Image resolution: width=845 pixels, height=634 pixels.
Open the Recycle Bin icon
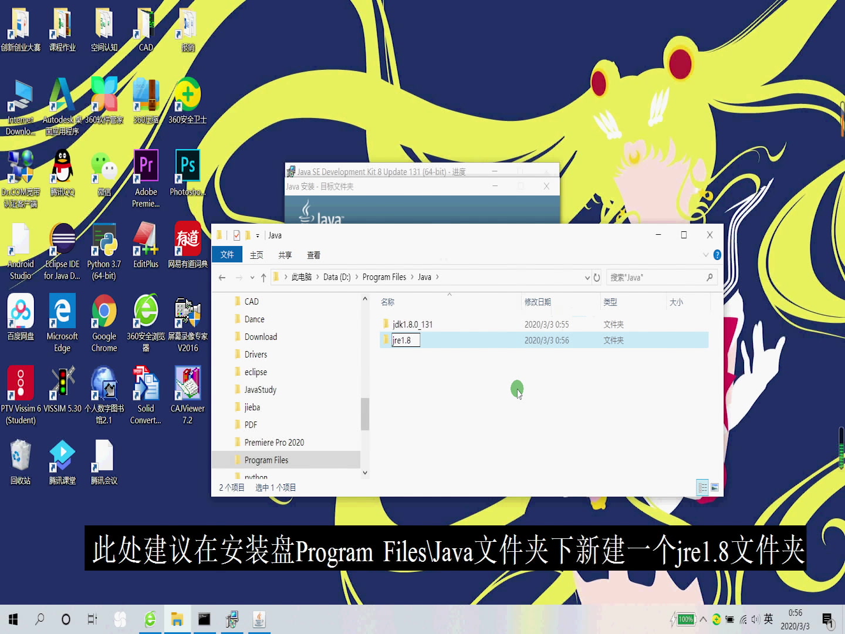tap(21, 462)
